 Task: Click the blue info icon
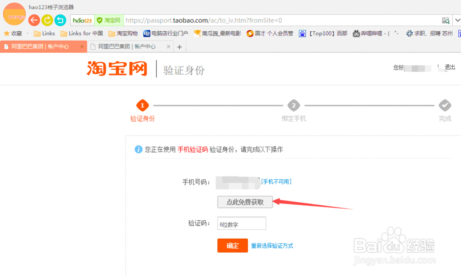click(138, 149)
